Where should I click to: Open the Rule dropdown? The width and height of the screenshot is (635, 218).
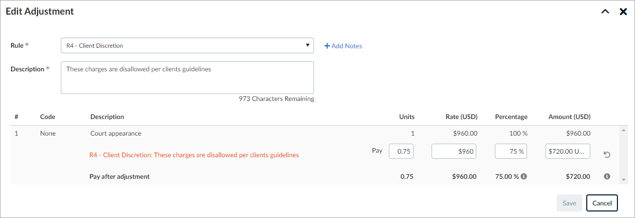click(x=187, y=46)
